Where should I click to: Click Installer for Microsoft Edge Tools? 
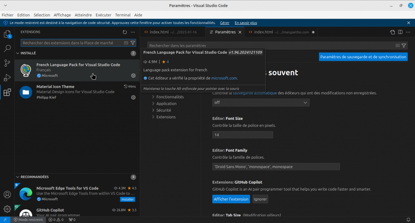pyautogui.click(x=127, y=199)
